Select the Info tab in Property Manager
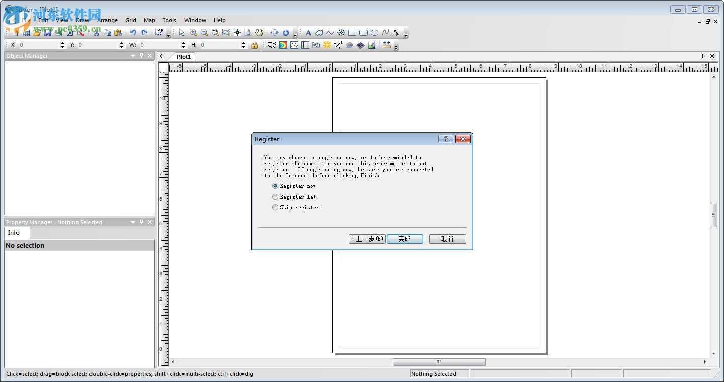Screen dimensions: 724x382 17,233
